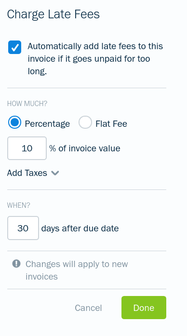Image resolution: width=187 pixels, height=336 pixels.
Task: Focus the percent of invoice value field
Action: click(27, 148)
